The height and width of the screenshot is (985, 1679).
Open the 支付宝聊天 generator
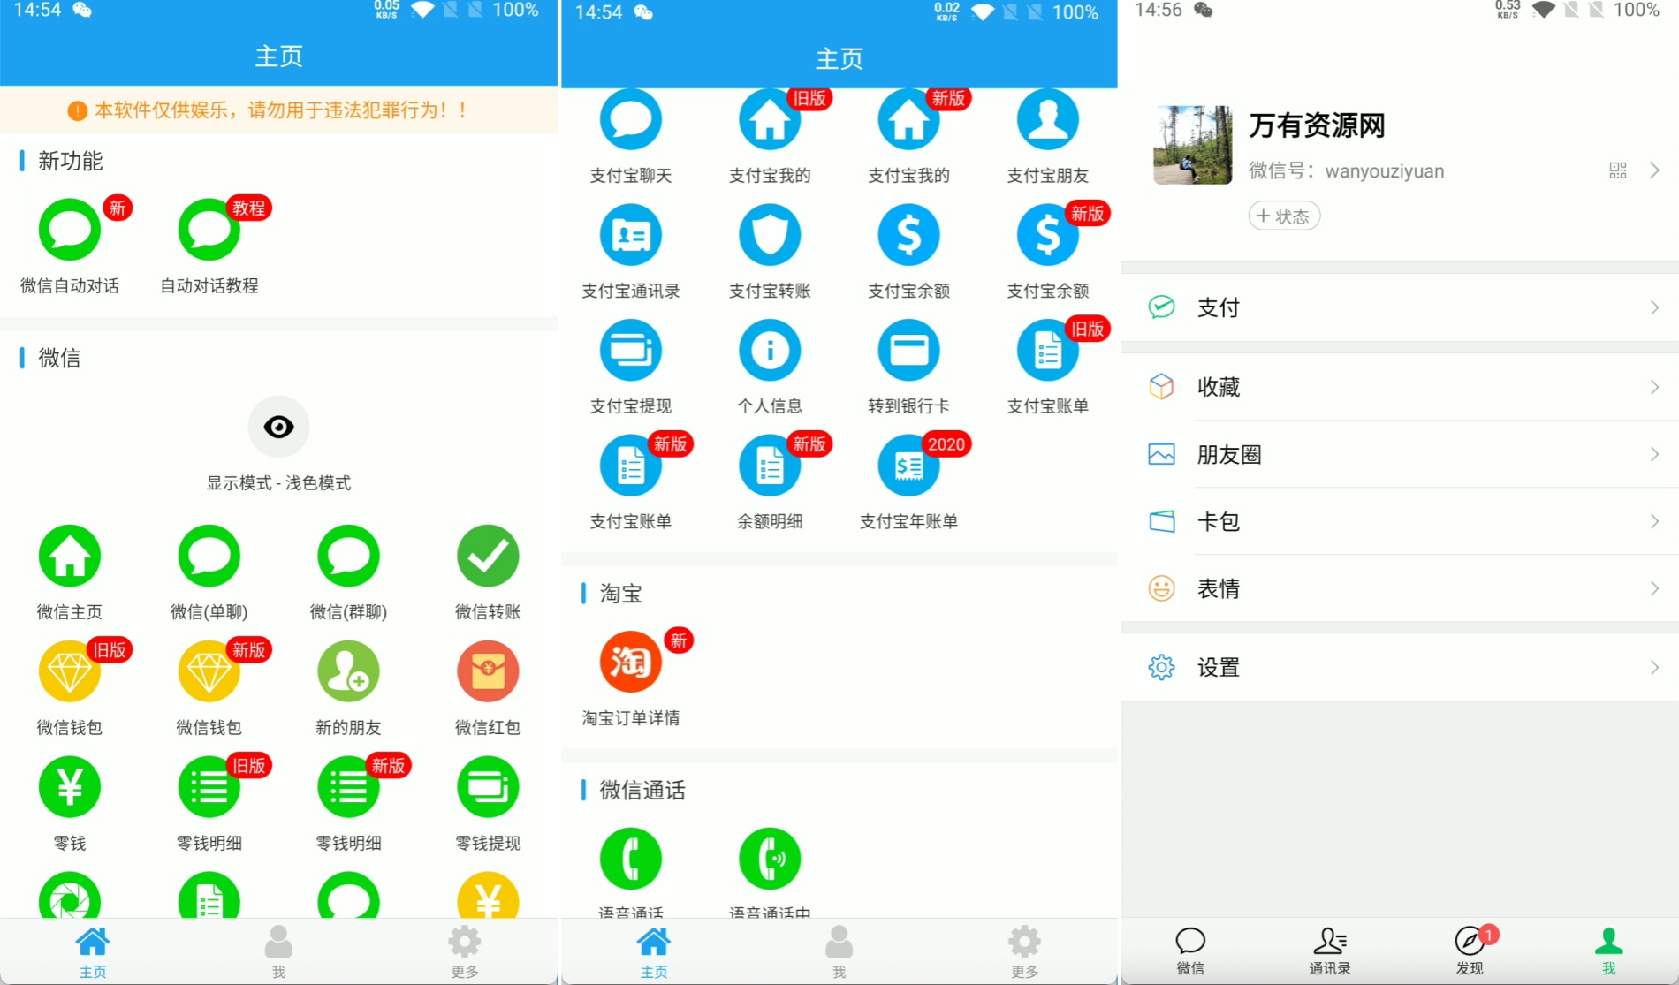pos(630,119)
